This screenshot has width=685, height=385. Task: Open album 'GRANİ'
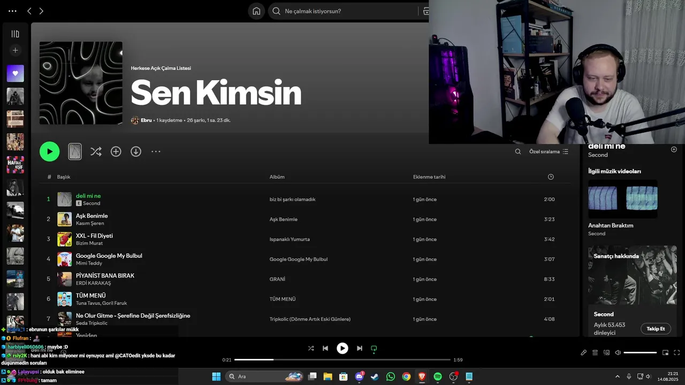(277, 279)
